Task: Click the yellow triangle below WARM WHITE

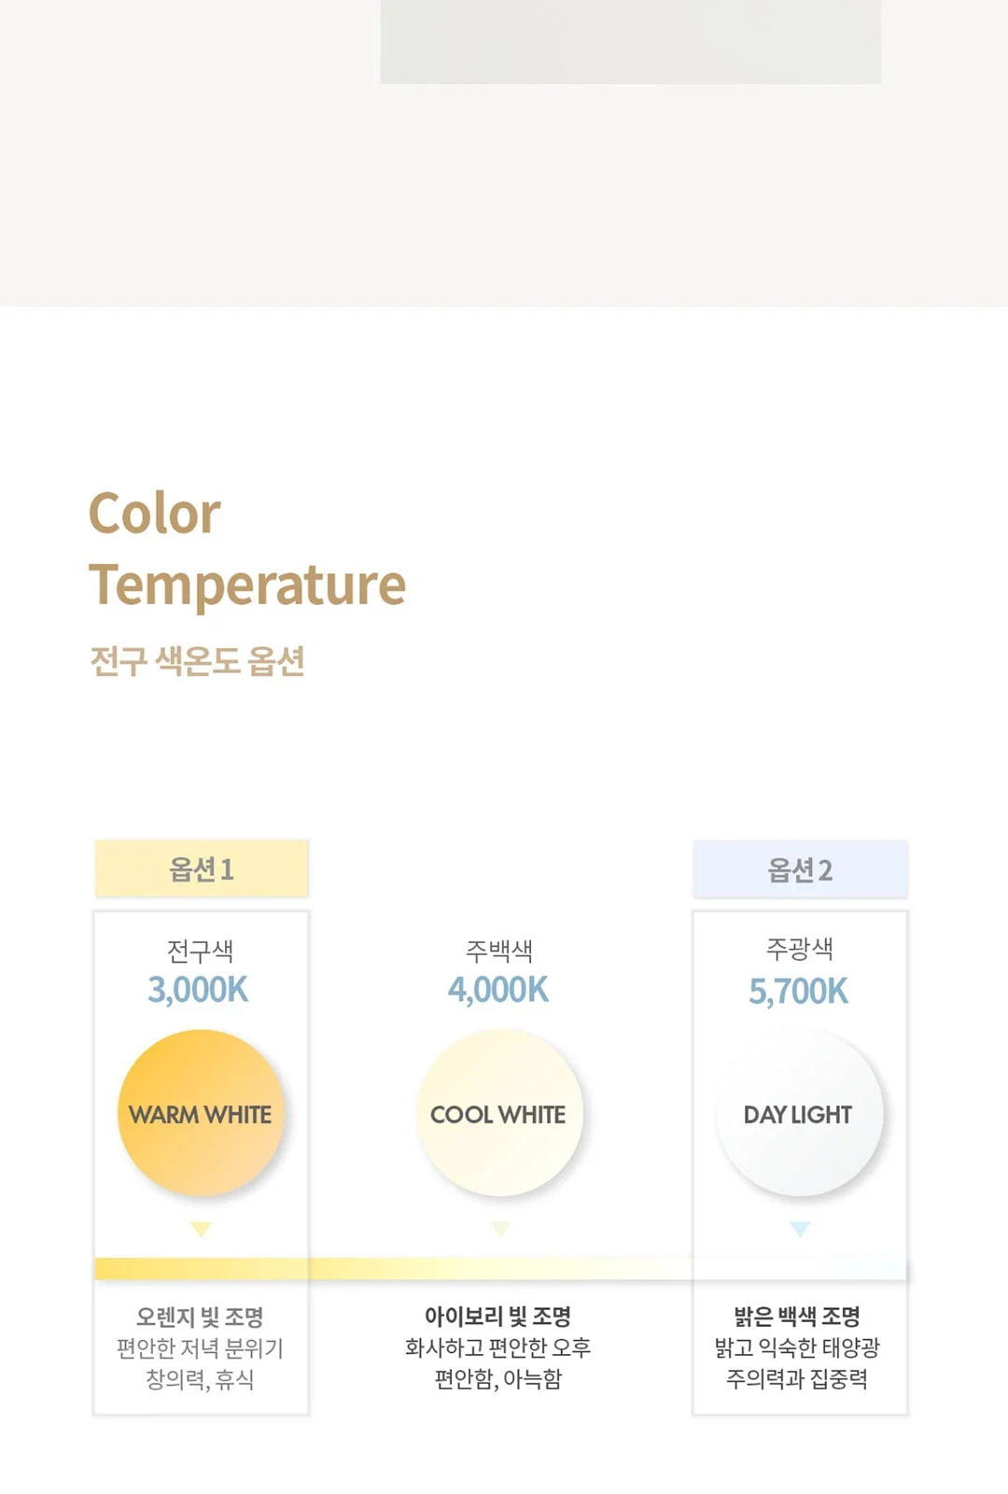Action: (201, 1229)
